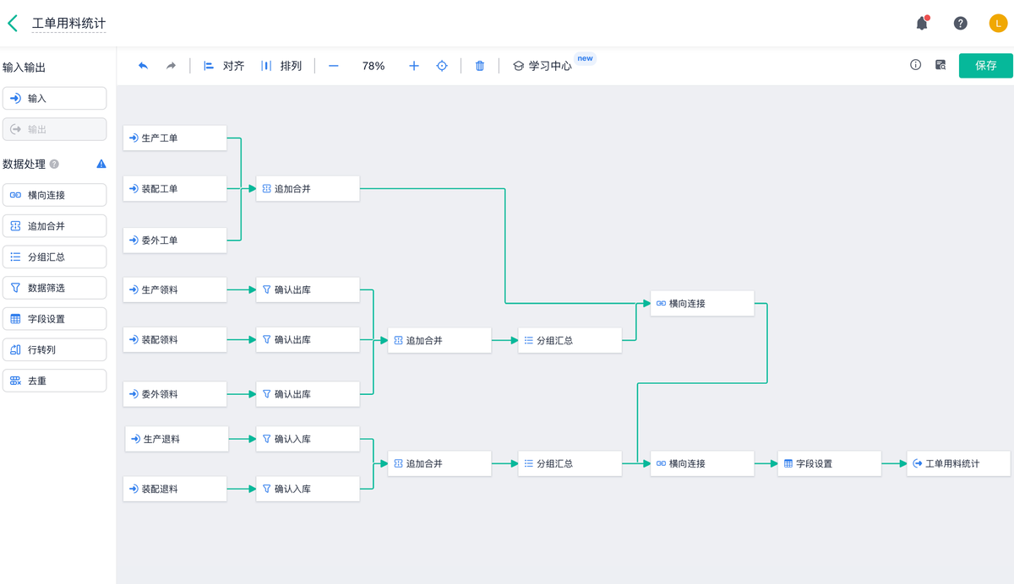Viewport: 1014px width, 584px height.
Task: Open the user avatar menu
Action: pyautogui.click(x=998, y=24)
